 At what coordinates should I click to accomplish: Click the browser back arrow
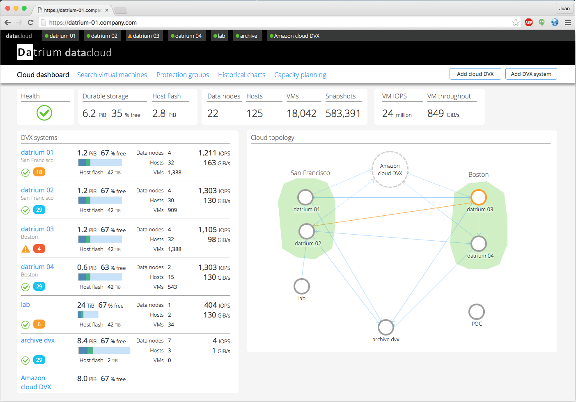8,23
